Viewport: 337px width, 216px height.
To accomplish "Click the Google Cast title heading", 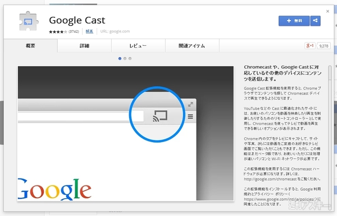I will coord(77,20).
